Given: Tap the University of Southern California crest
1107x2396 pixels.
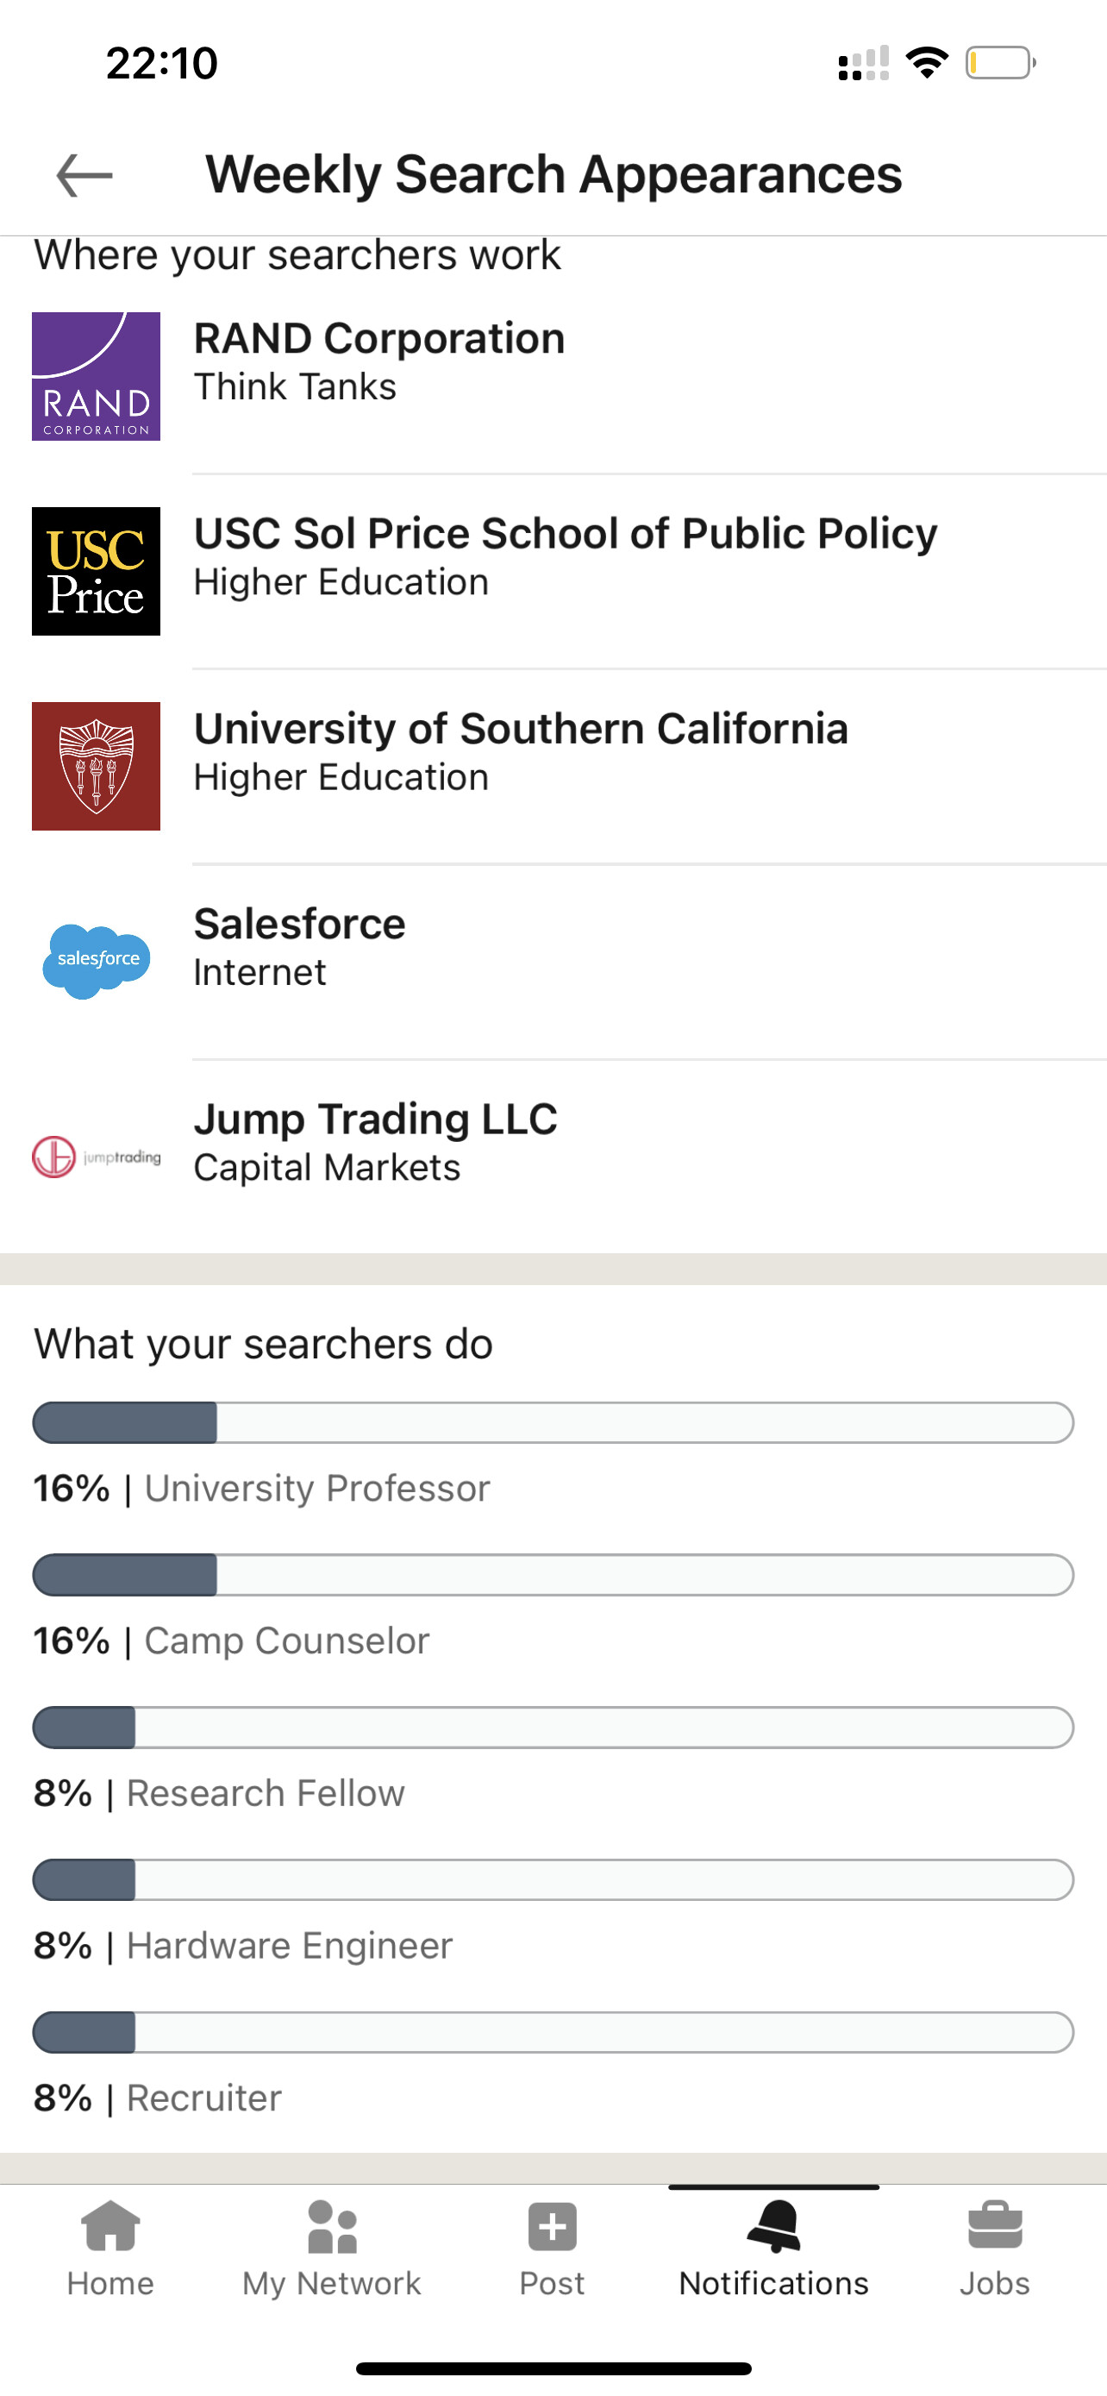Looking at the screenshot, I should pyautogui.click(x=96, y=767).
